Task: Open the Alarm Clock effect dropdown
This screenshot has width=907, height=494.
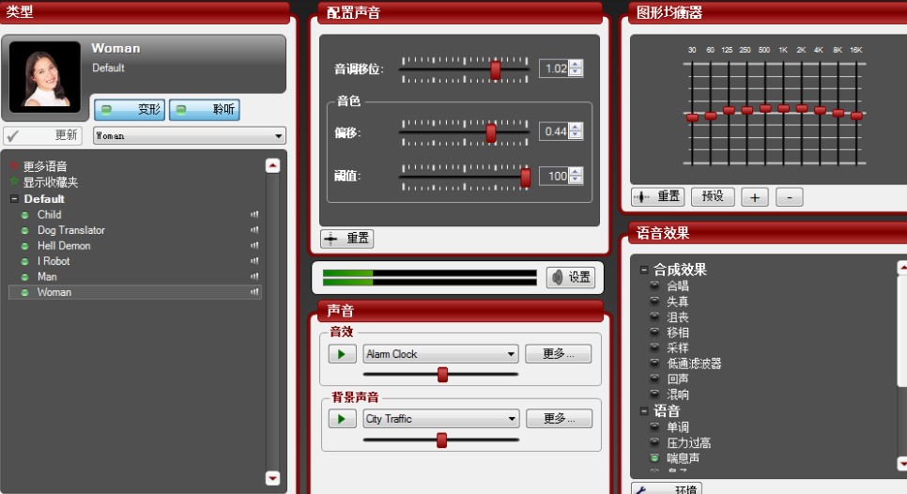Action: click(440, 354)
